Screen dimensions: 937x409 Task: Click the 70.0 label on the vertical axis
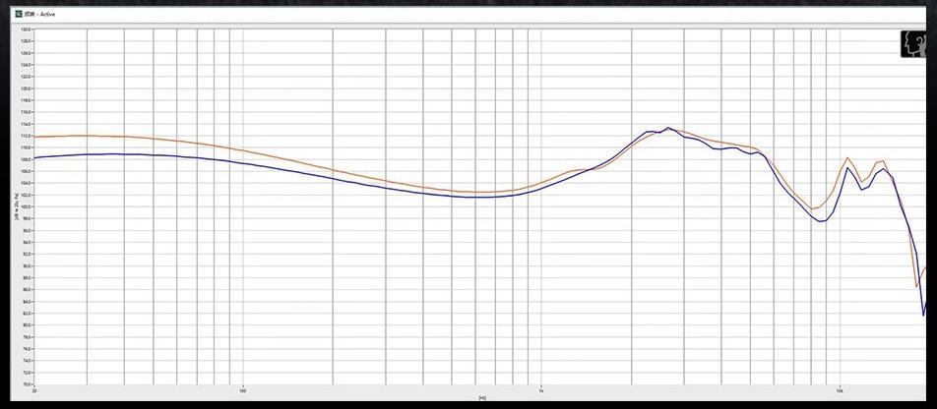[x=27, y=384]
